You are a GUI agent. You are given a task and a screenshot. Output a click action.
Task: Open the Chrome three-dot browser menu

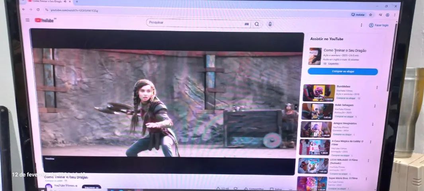click(x=395, y=15)
